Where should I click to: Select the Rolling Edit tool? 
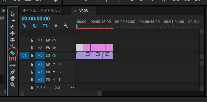(12, 40)
